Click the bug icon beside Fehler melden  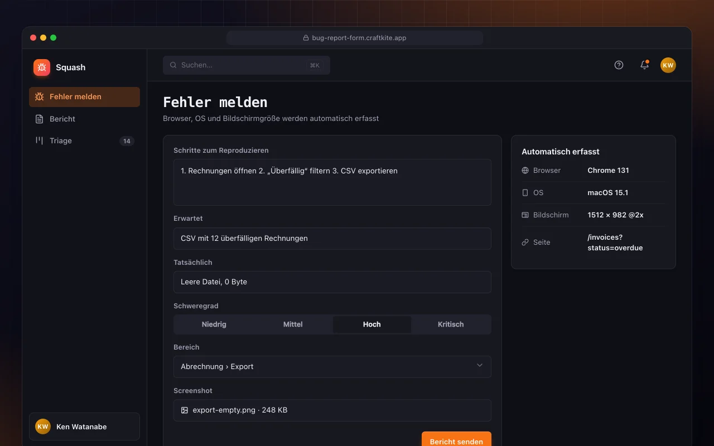tap(39, 96)
